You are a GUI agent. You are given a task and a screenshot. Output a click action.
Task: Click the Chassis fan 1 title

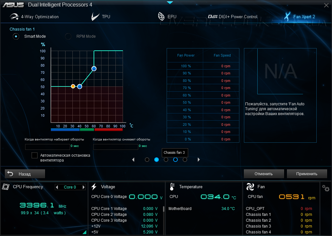point(22,29)
